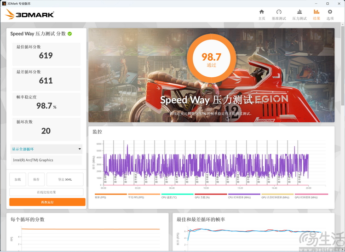The image size is (345, 252).
Task: Toggle the 平均 FPS legend series
Action: click(x=144, y=196)
